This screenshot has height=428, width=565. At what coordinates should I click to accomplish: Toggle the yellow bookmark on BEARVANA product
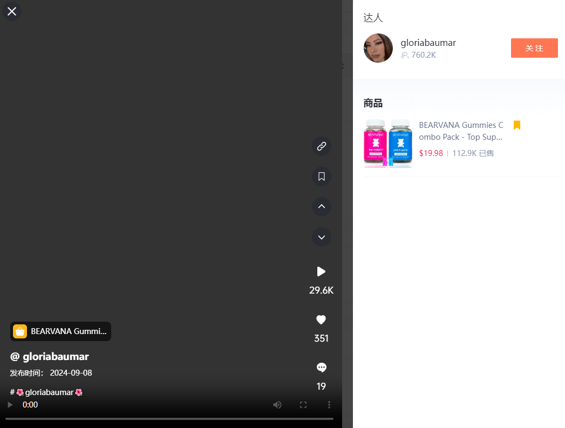pos(517,125)
